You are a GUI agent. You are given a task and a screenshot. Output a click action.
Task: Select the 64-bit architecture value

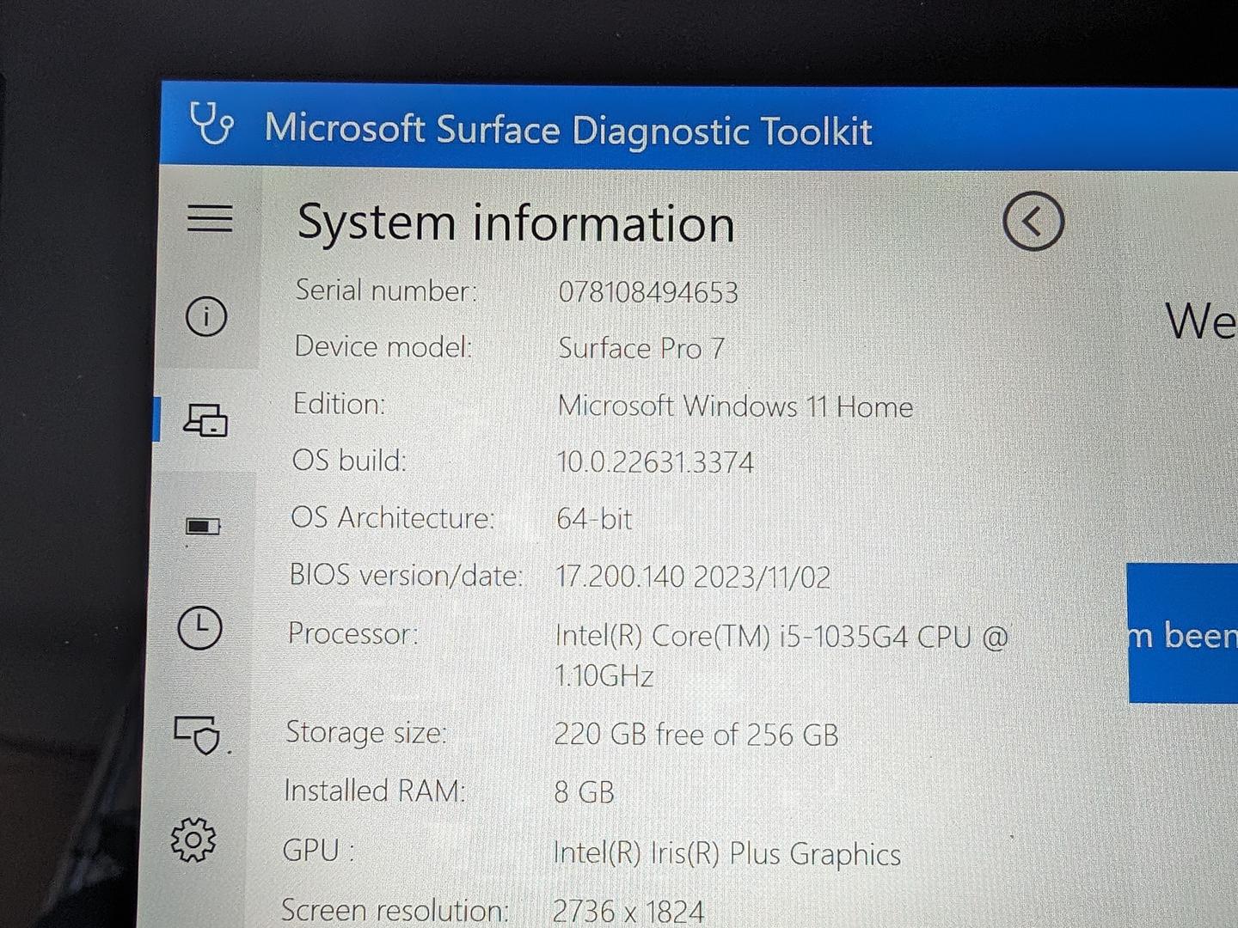coord(594,519)
